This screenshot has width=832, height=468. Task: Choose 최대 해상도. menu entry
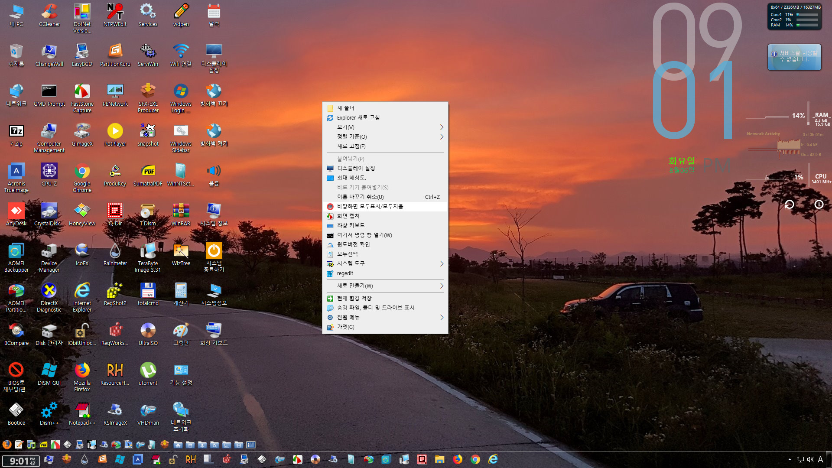[x=385, y=178]
